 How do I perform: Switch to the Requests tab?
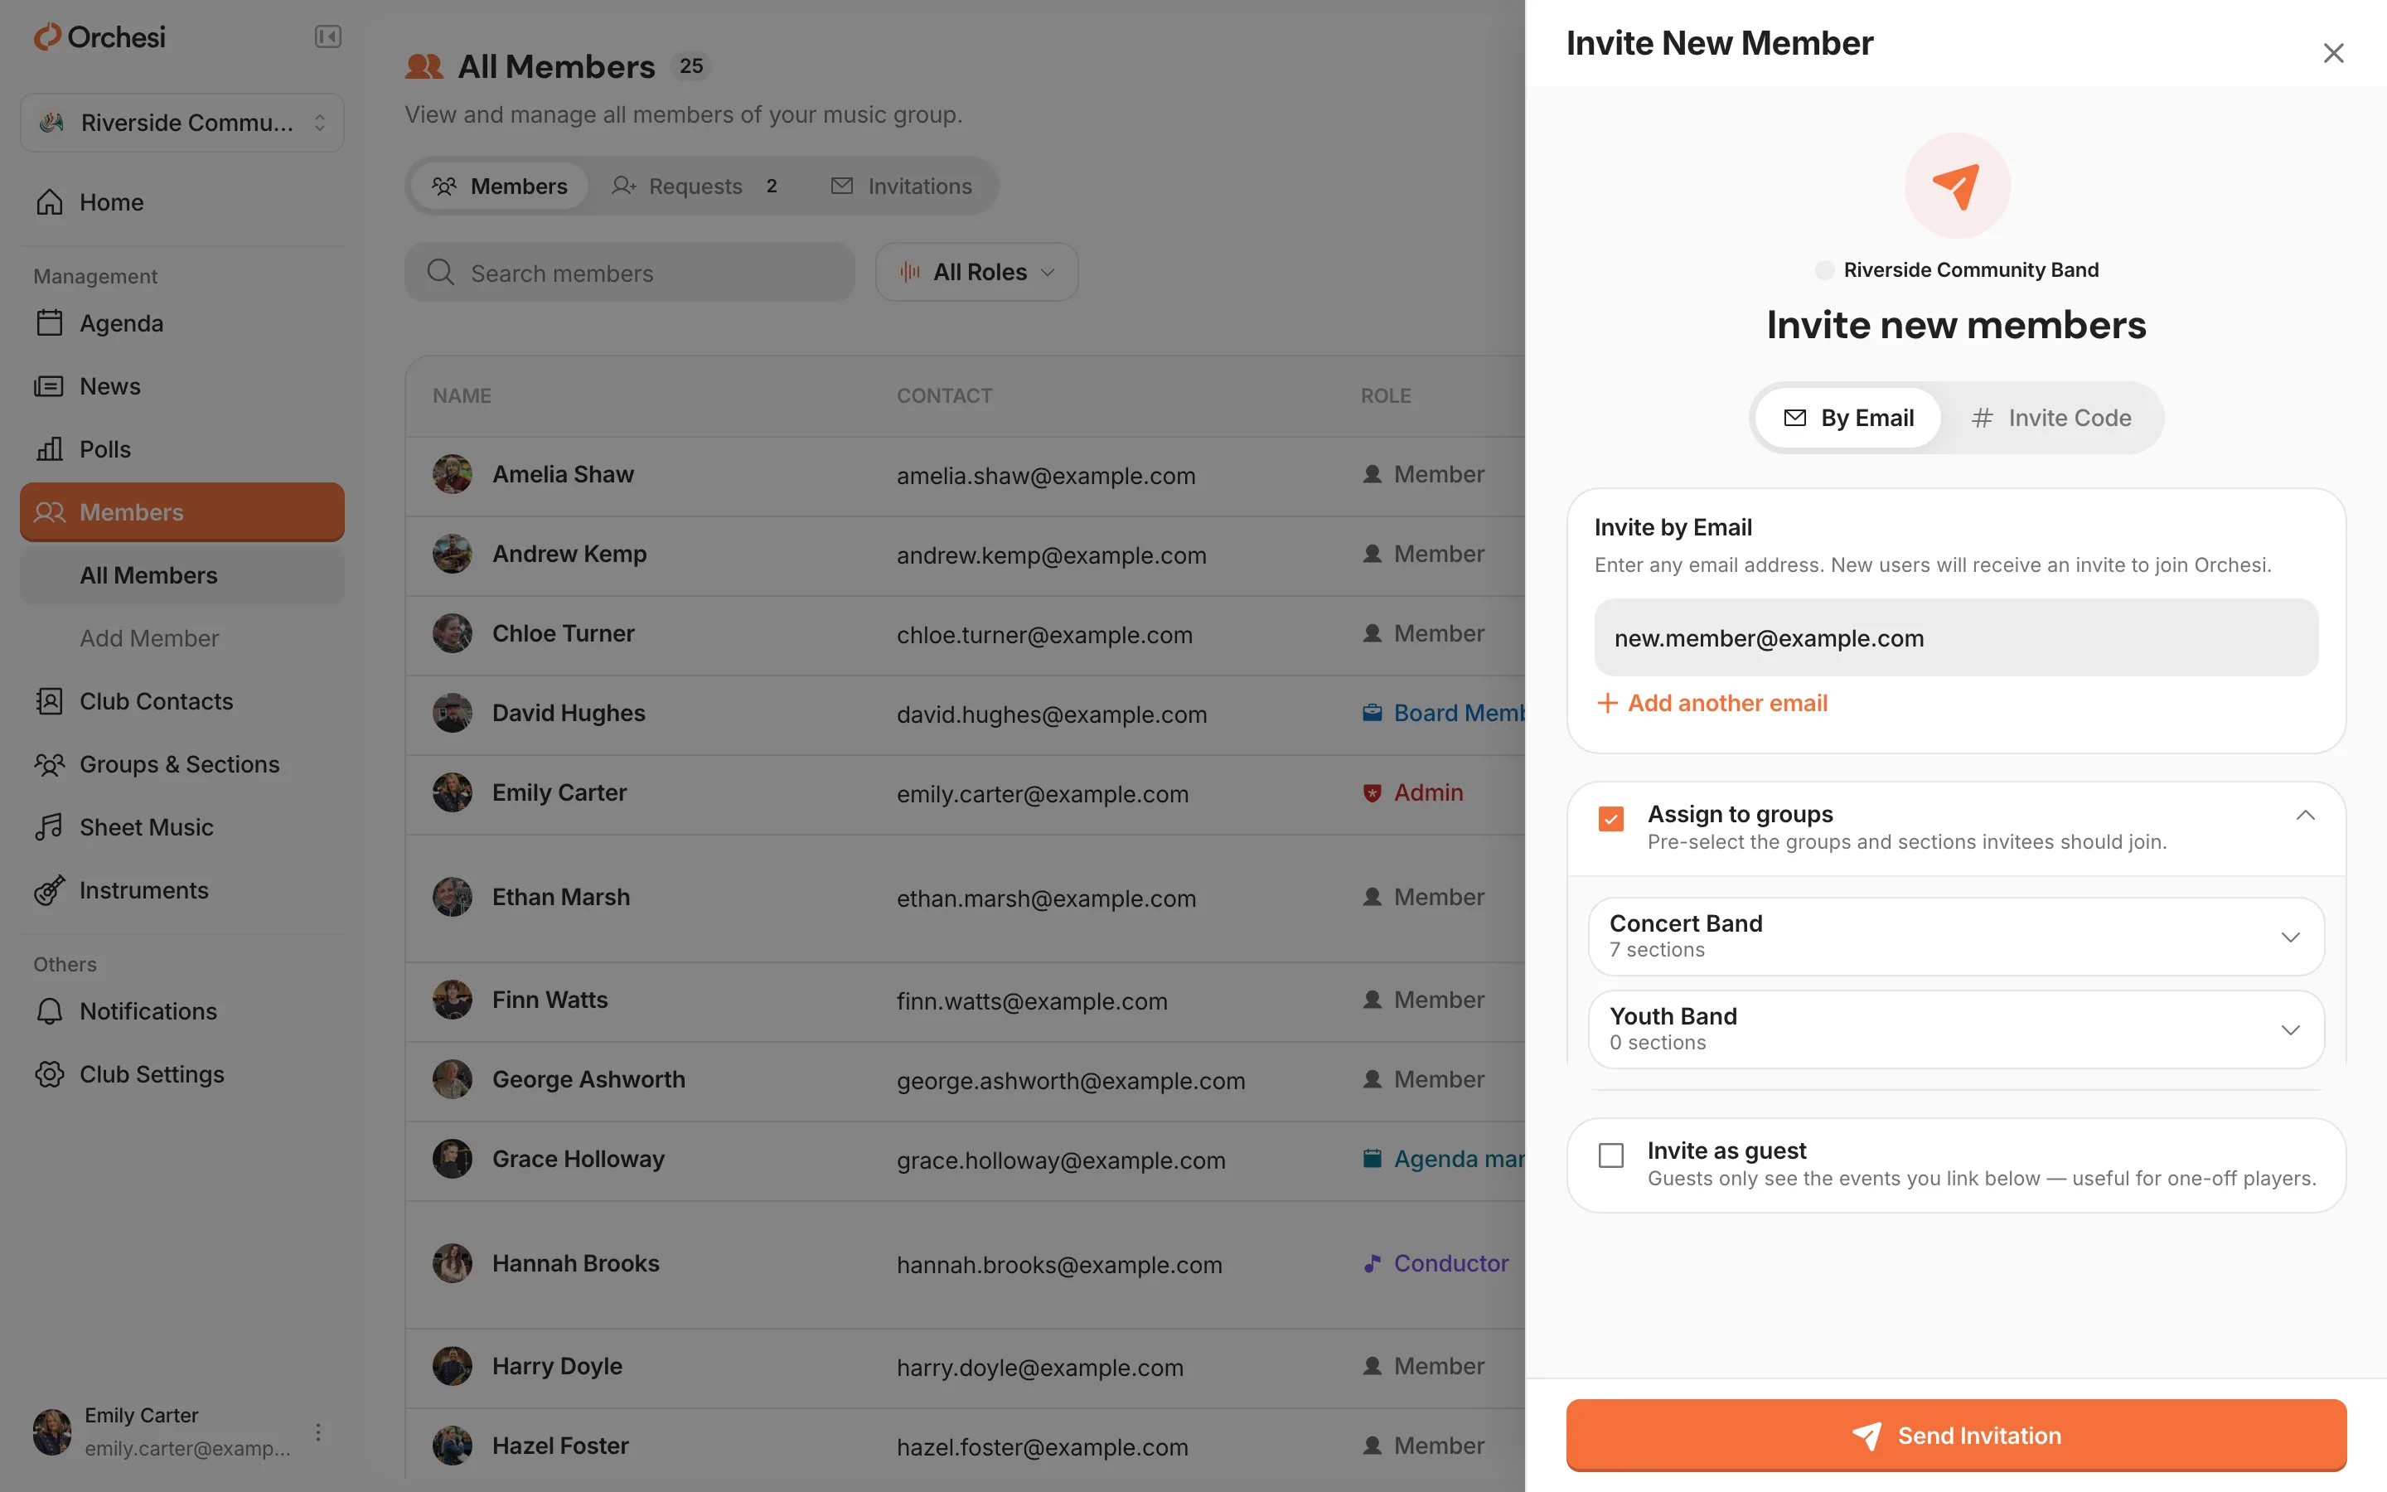696,186
